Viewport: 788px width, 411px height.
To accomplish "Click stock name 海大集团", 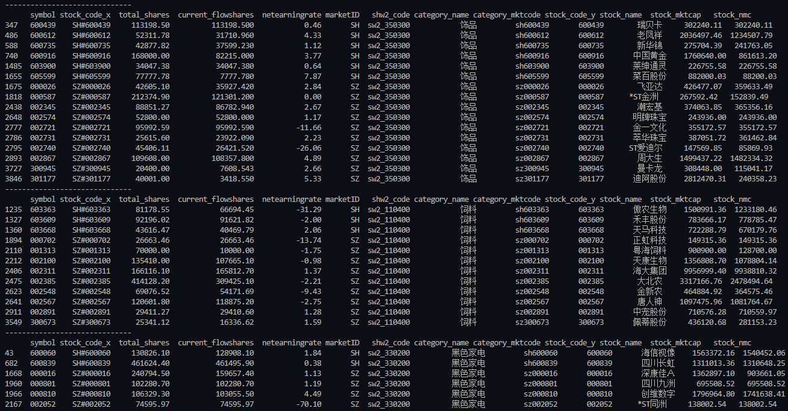I will (x=649, y=271).
